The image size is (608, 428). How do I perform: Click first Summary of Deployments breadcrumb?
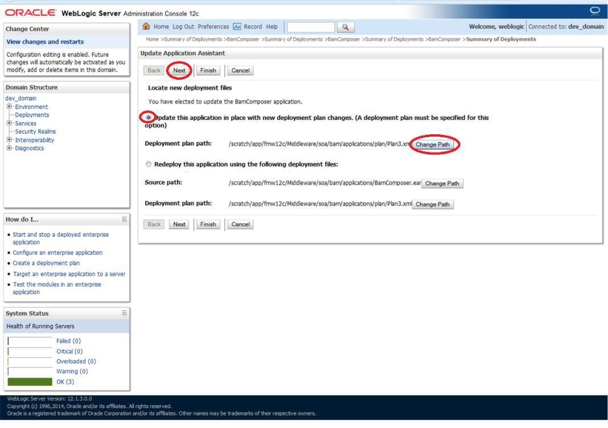tap(193, 39)
